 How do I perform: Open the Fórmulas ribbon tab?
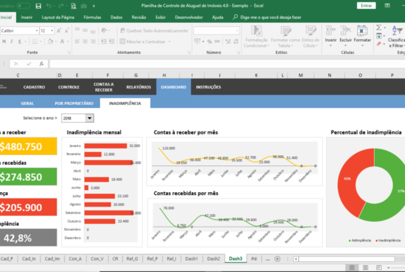tap(92, 18)
